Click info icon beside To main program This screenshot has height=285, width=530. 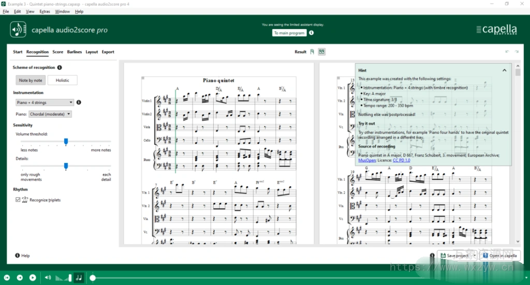[x=311, y=33]
